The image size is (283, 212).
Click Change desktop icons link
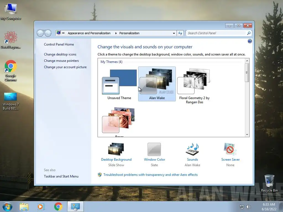pyautogui.click(x=60, y=54)
